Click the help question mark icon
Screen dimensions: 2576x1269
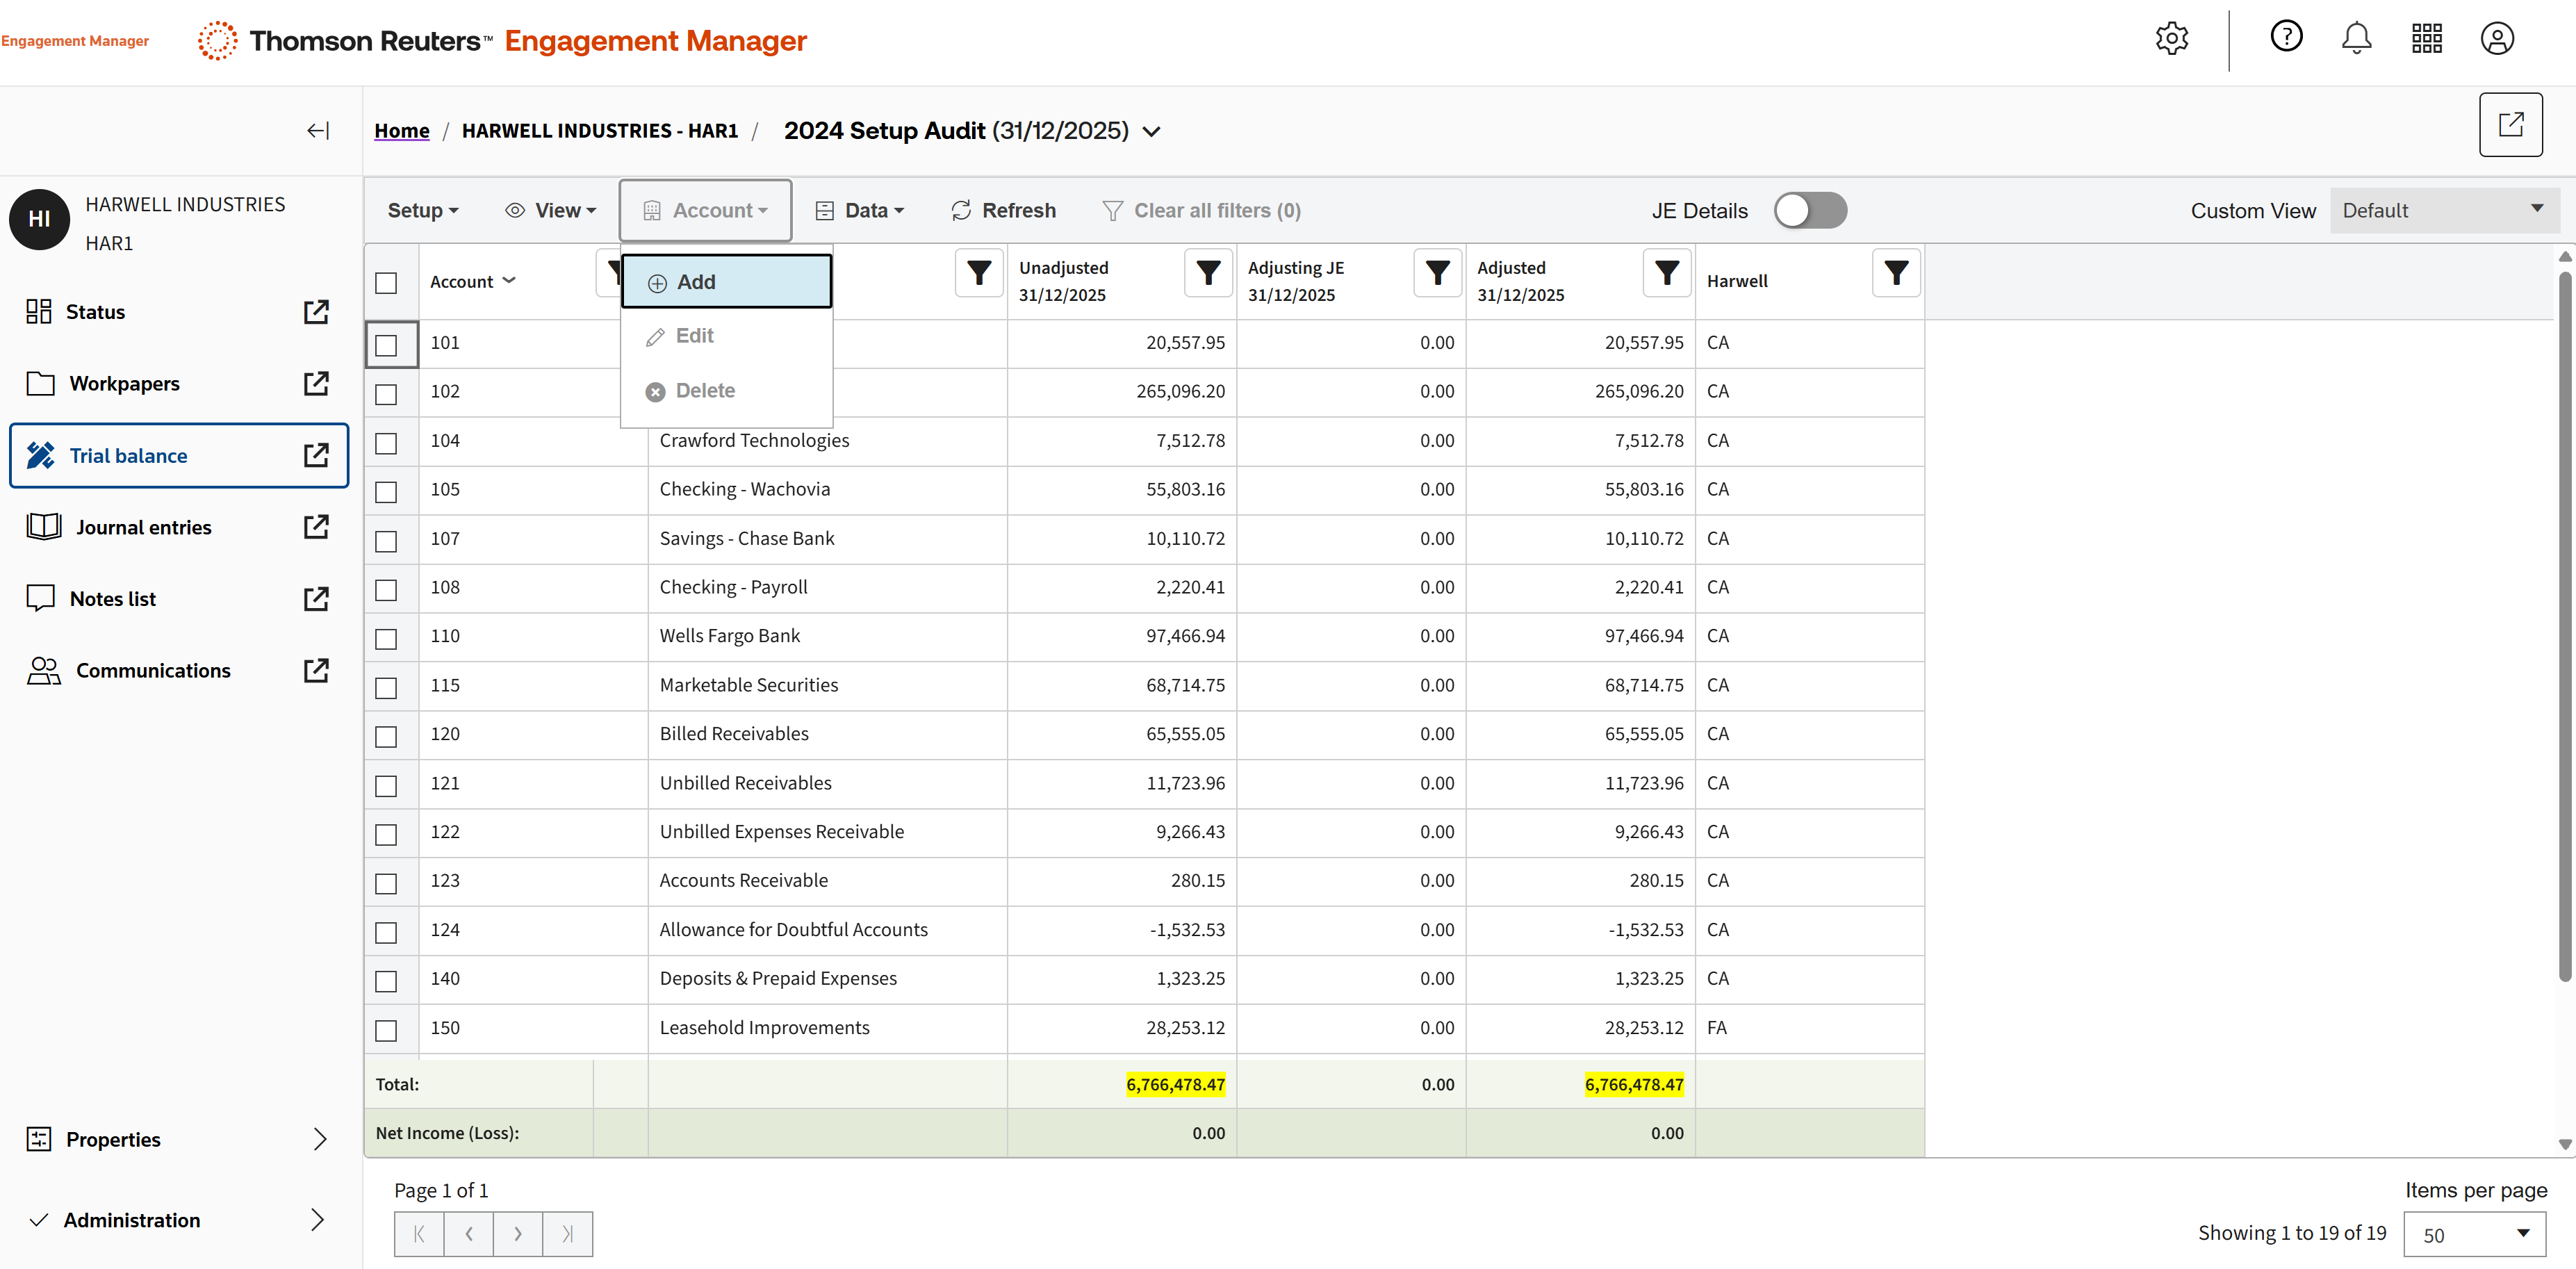click(2286, 37)
